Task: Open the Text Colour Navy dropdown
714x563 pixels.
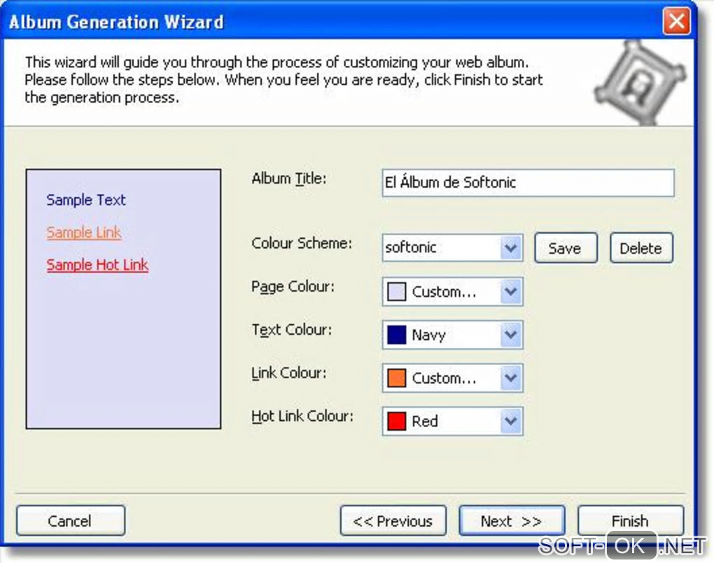Action: click(452, 335)
